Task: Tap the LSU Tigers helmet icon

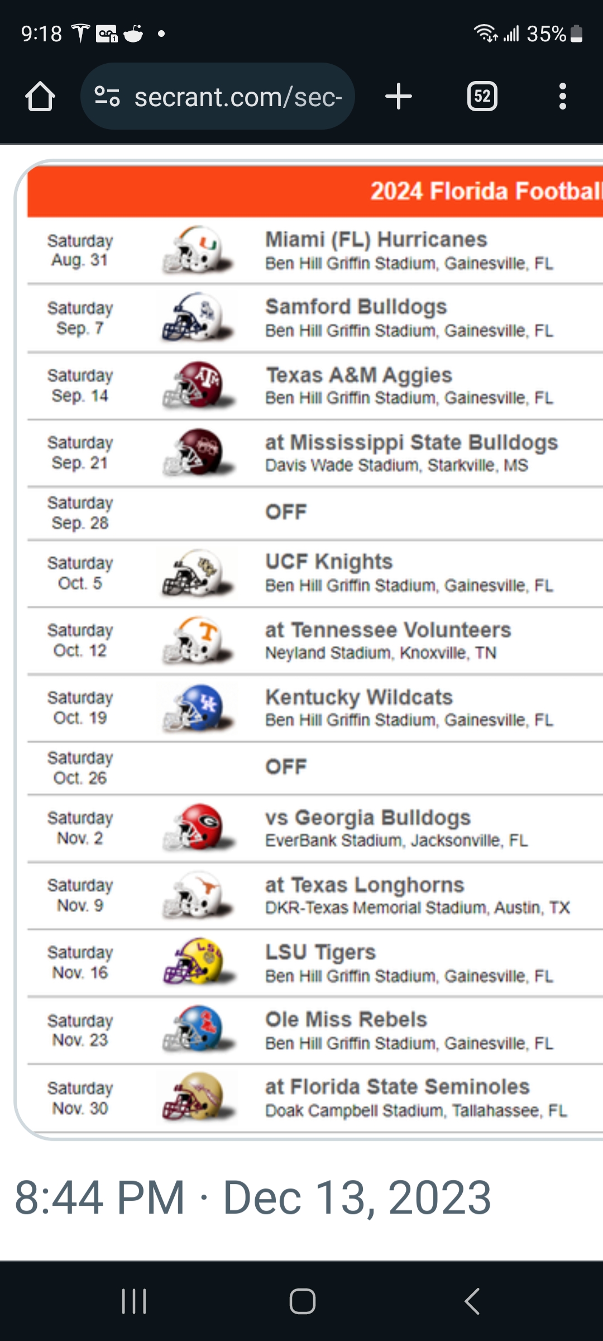Action: coord(198,962)
